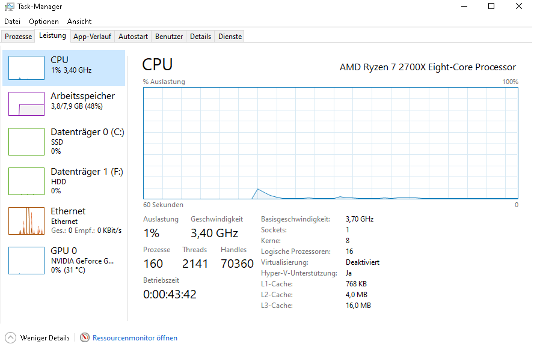Switch to the Prozesse tab
This screenshot has width=534, height=350.
click(19, 37)
